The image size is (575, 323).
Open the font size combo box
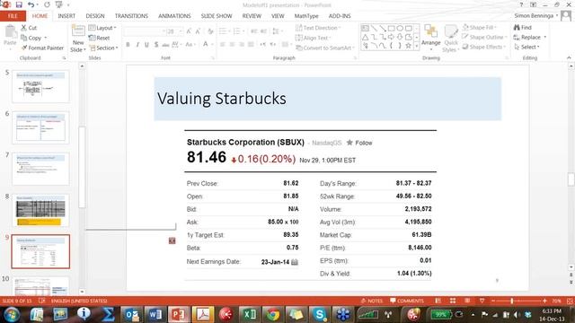[x=174, y=31]
